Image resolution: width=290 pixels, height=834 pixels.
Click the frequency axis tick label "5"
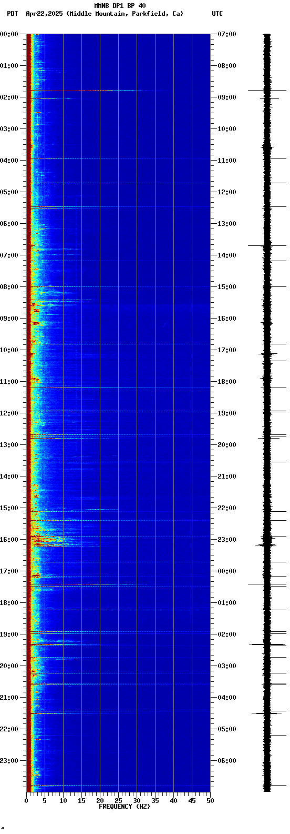[x=45, y=801]
